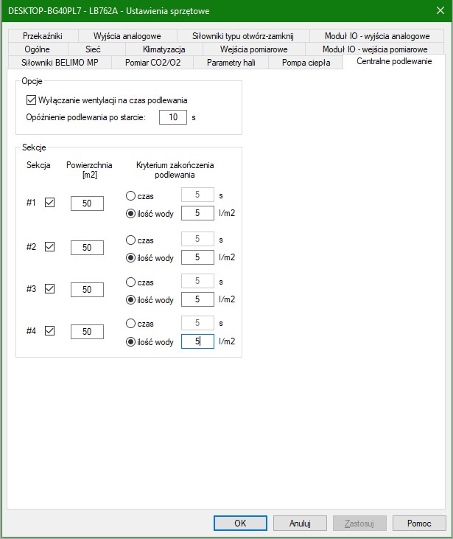Uncheck section #2 checkbox
This screenshot has width=453, height=539.
tap(50, 247)
